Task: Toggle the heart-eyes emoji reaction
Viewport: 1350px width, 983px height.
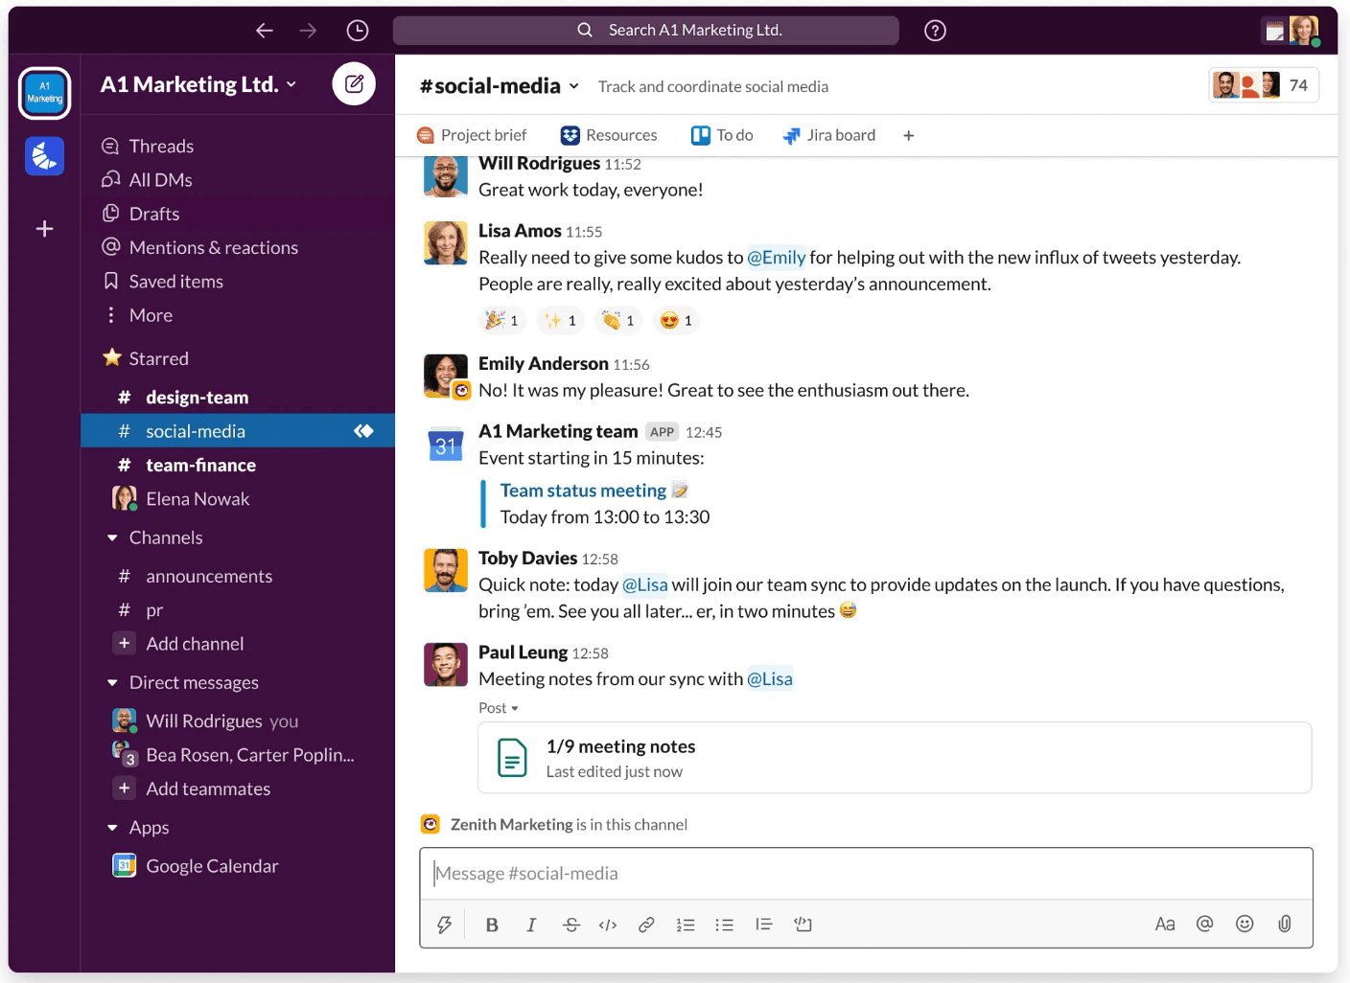Action: [676, 321]
